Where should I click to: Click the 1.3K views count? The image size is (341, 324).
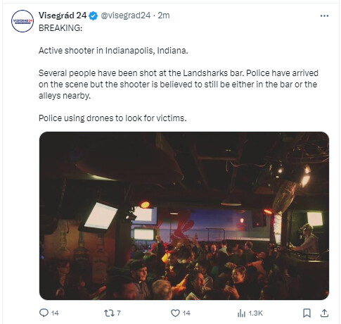click(x=255, y=313)
